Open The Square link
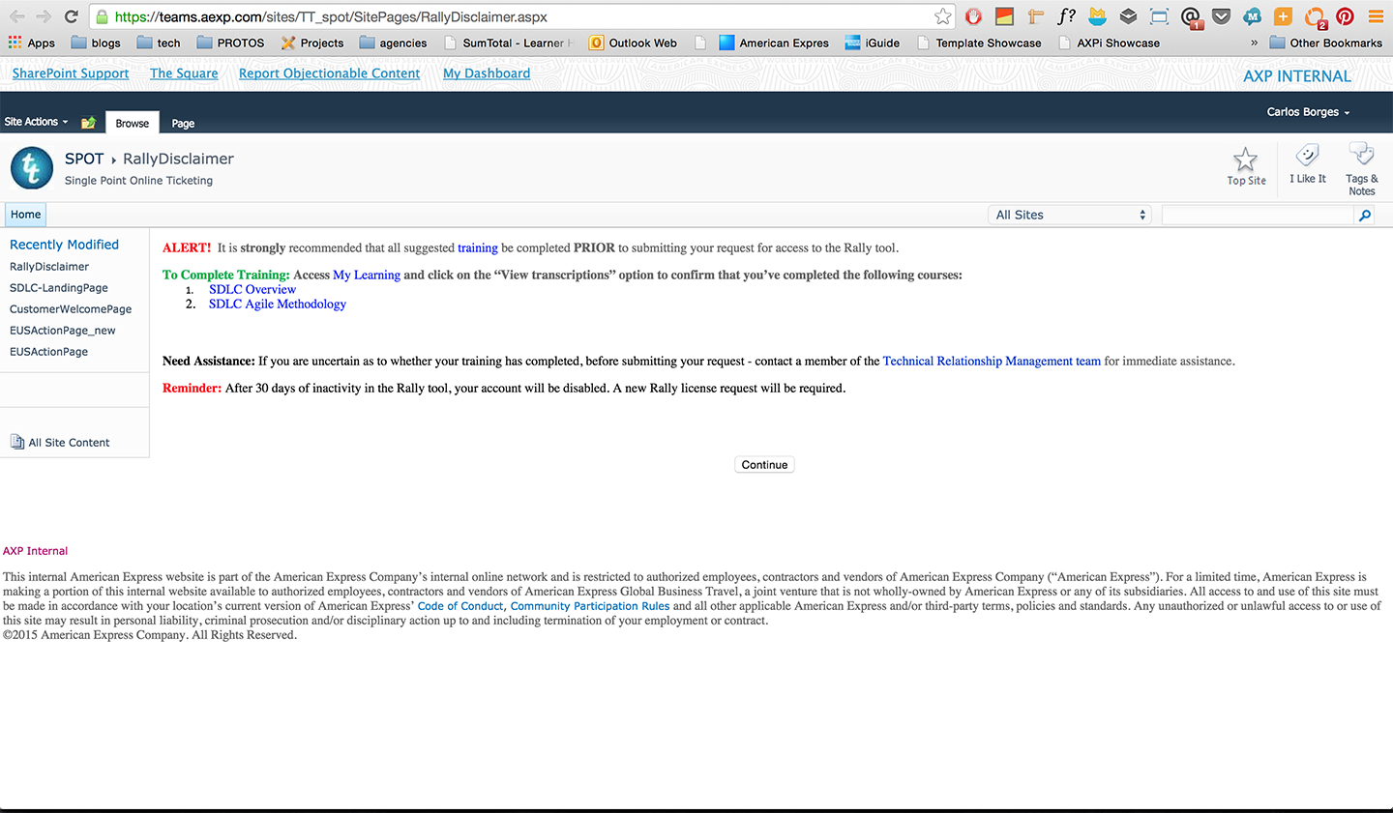 pos(184,73)
